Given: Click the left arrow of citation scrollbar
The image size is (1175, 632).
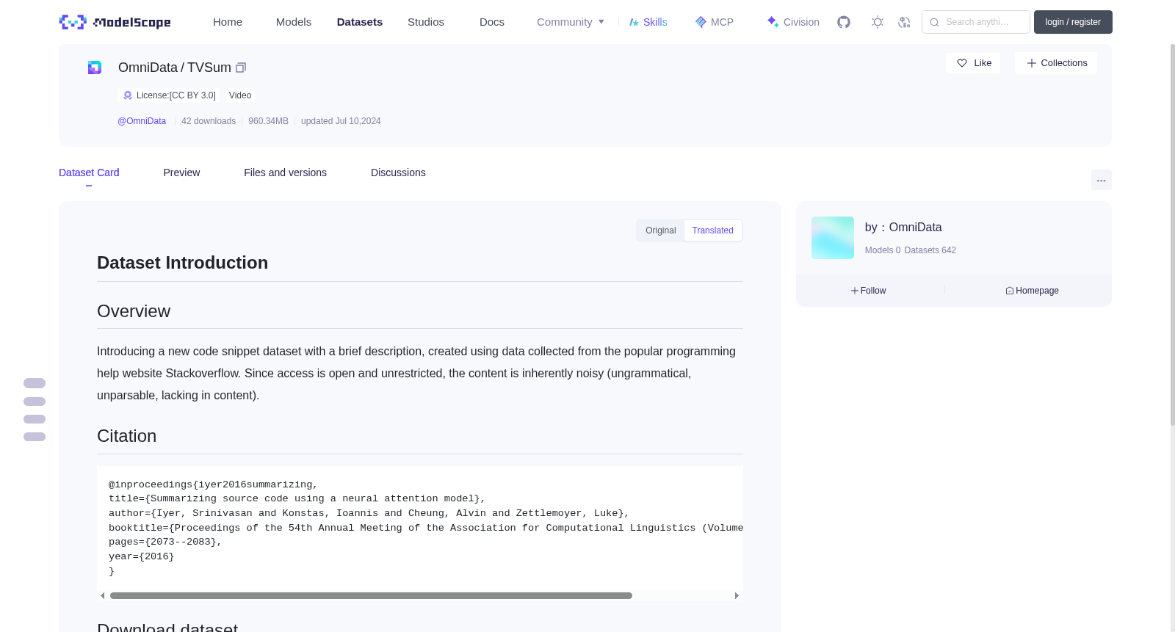Looking at the screenshot, I should (103, 596).
